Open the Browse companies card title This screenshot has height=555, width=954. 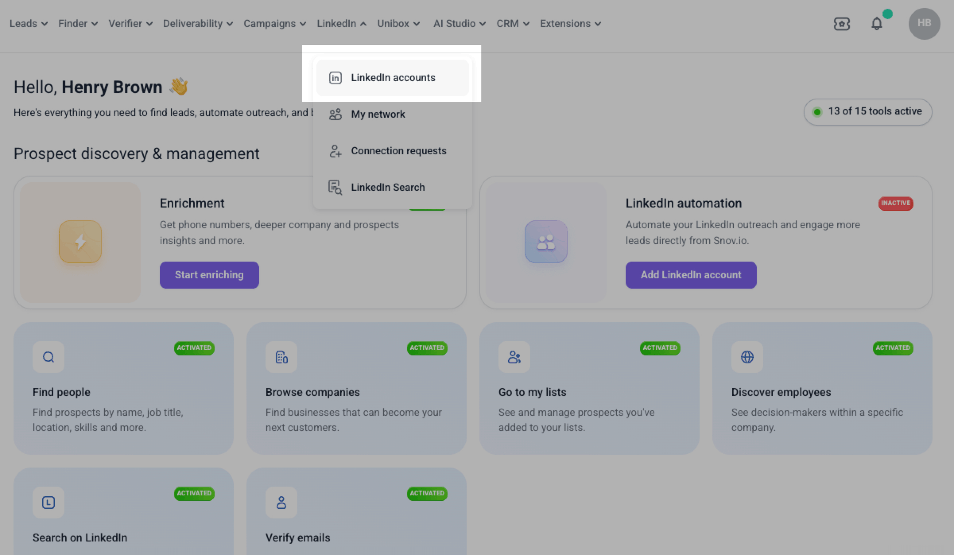click(313, 392)
